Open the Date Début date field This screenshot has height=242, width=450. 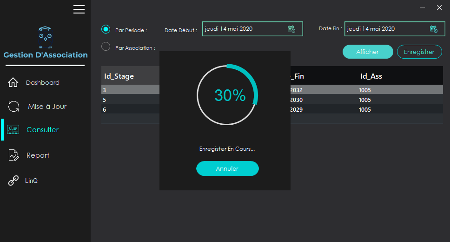[x=244, y=29]
